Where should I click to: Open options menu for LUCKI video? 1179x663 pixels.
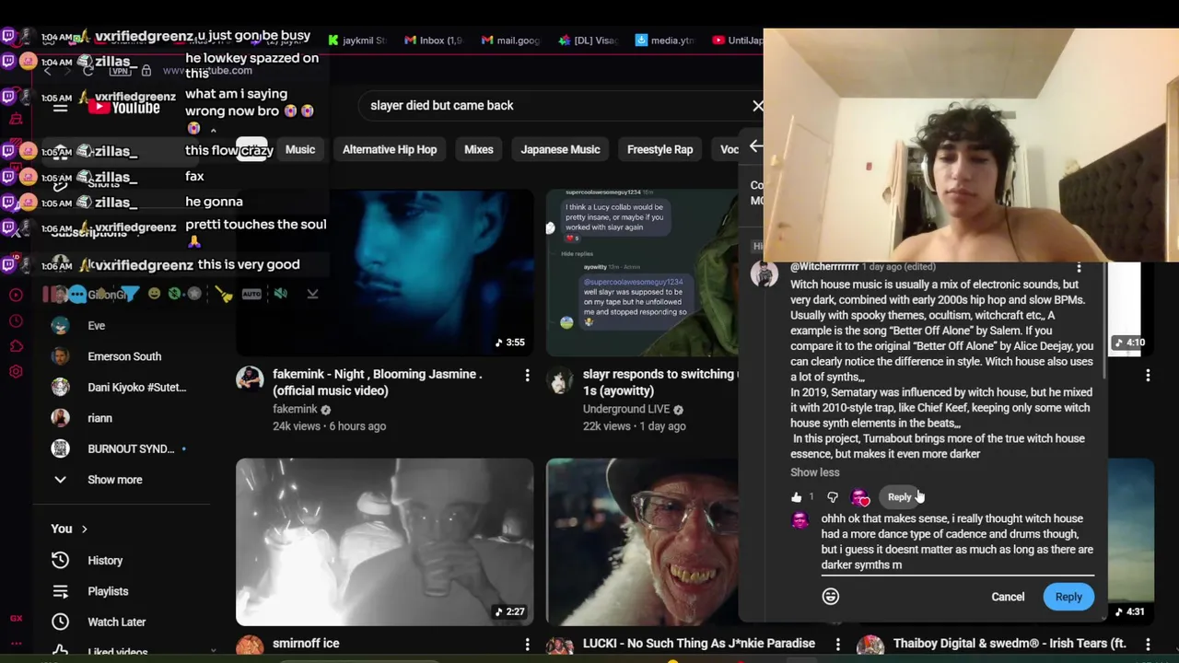(x=837, y=644)
